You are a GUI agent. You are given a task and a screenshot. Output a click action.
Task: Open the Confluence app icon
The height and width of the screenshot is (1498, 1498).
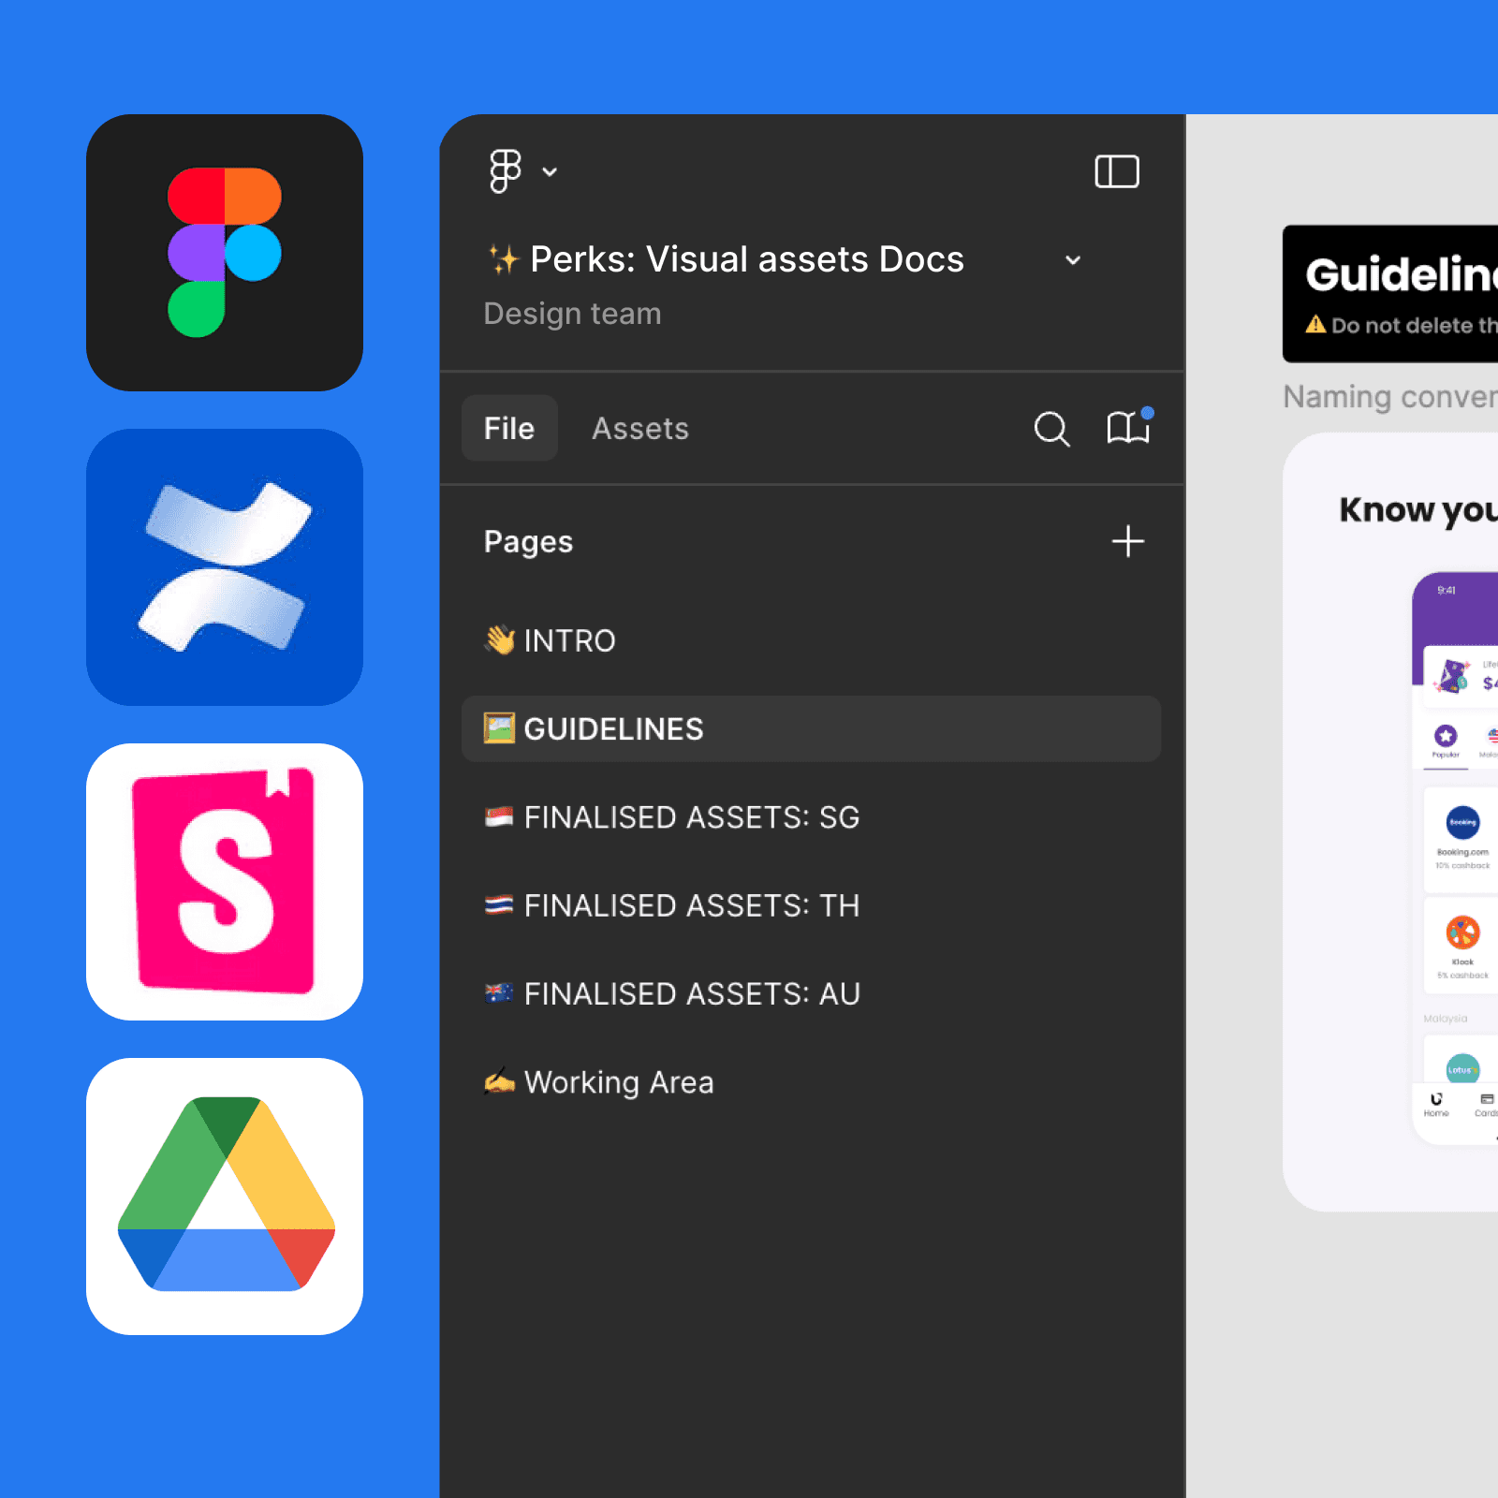click(225, 567)
